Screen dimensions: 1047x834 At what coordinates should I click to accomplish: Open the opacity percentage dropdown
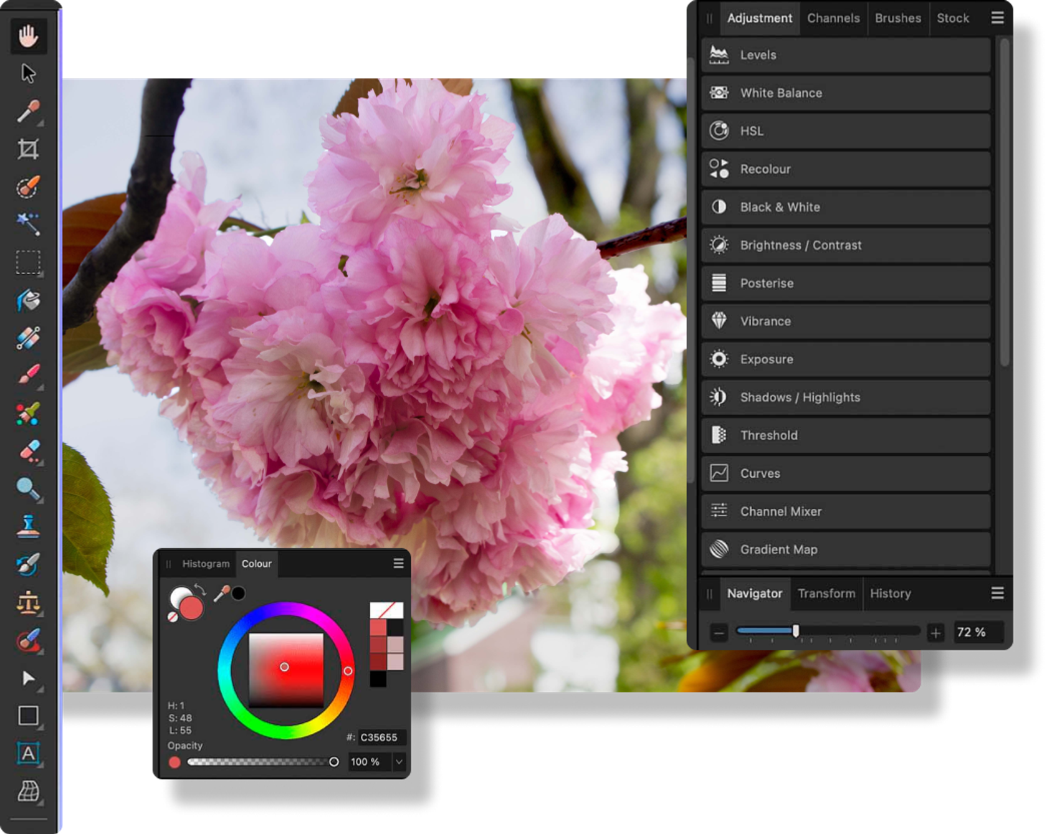click(x=399, y=761)
